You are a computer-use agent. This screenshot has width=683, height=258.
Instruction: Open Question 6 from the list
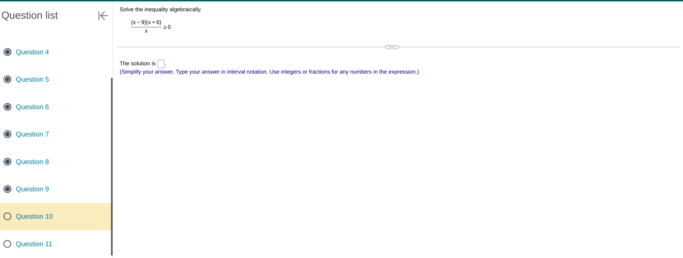[x=32, y=107]
